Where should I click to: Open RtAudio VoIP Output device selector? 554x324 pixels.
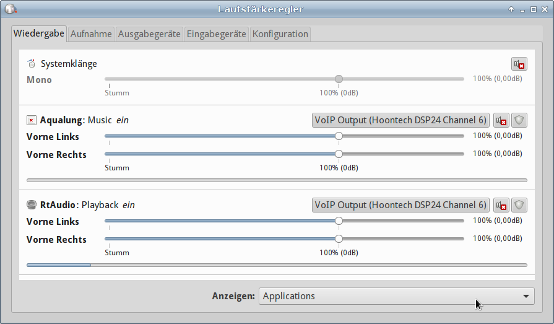(400, 205)
